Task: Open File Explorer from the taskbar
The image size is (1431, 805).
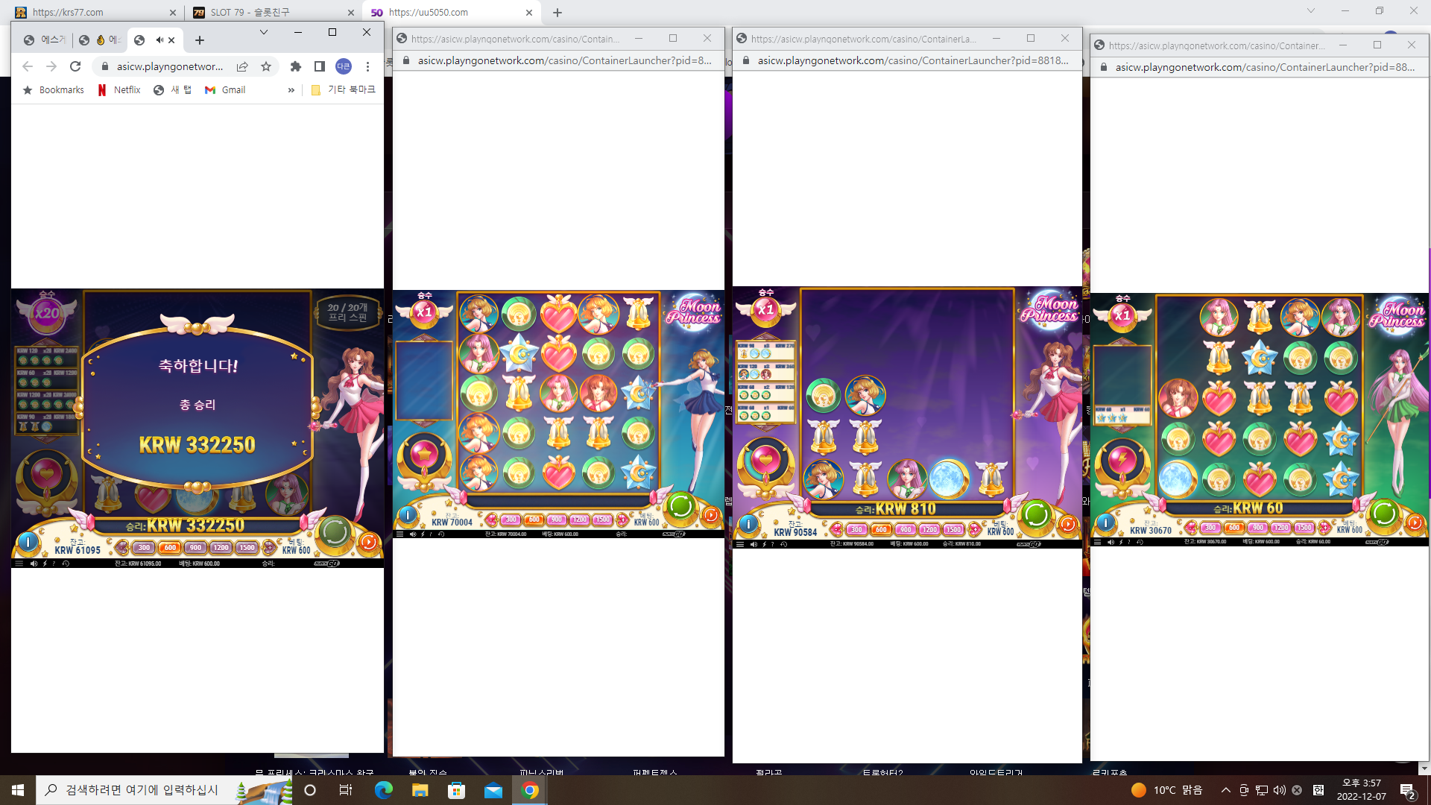Action: click(x=420, y=790)
